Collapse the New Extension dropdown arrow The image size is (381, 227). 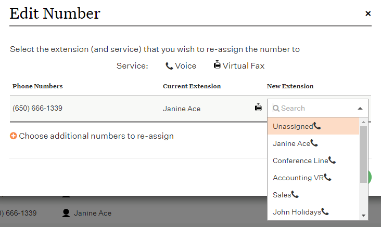pos(360,109)
